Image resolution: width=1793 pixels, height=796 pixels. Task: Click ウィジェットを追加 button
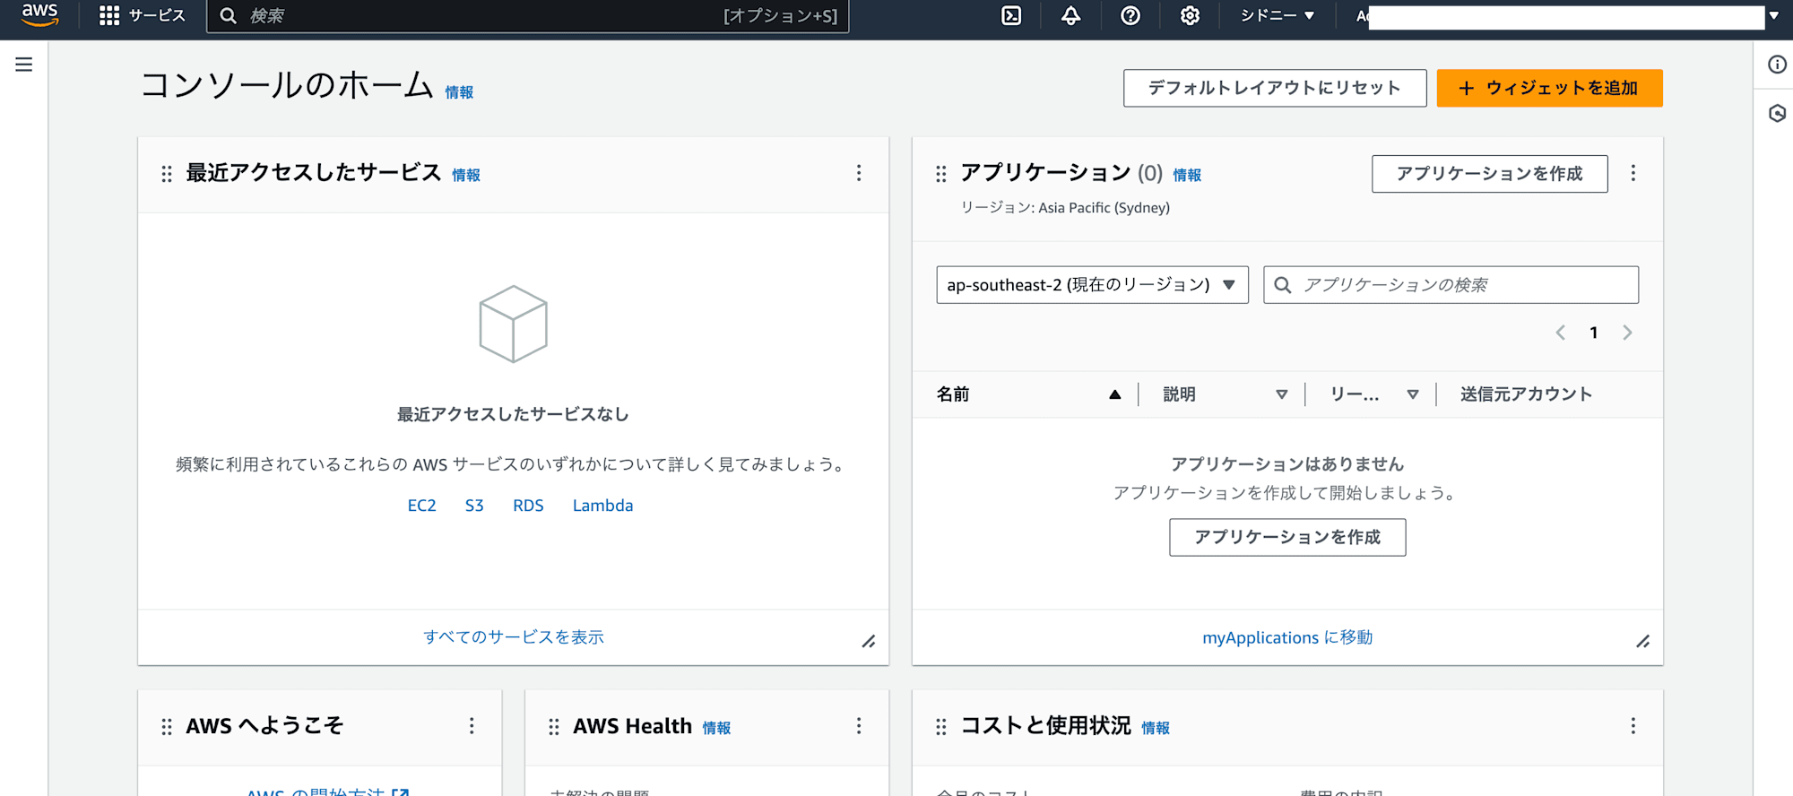pyautogui.click(x=1549, y=88)
